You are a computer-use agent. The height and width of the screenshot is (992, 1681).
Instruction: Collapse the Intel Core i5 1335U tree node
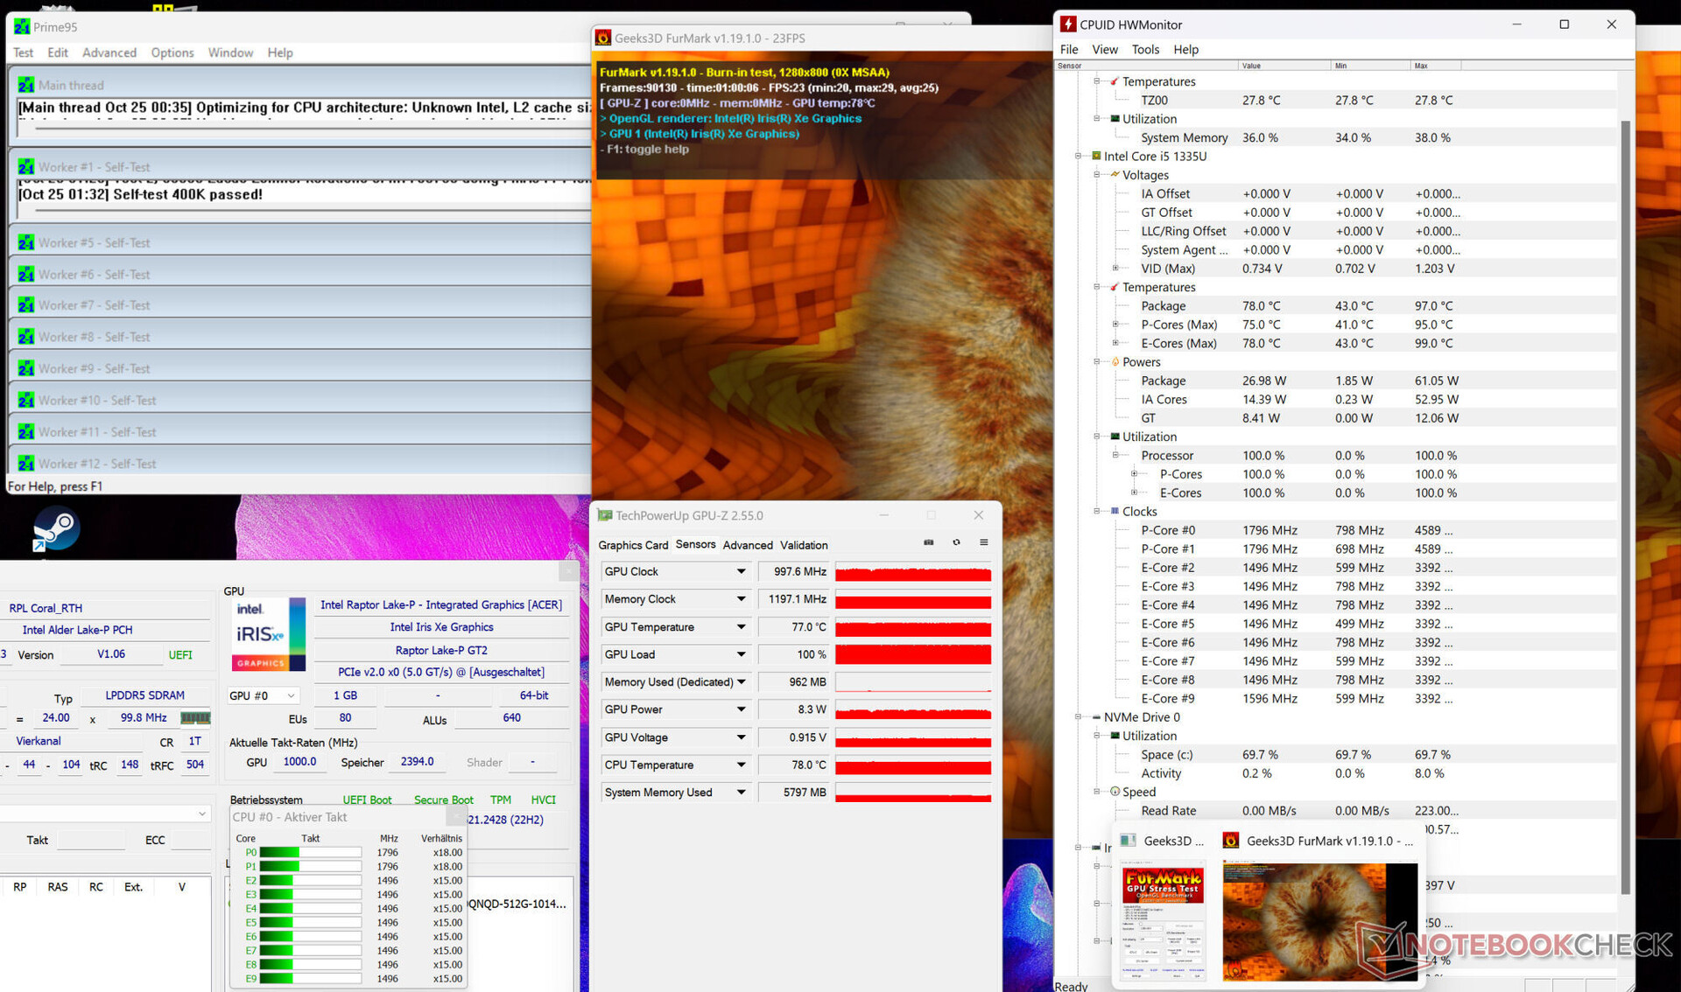[1078, 156]
